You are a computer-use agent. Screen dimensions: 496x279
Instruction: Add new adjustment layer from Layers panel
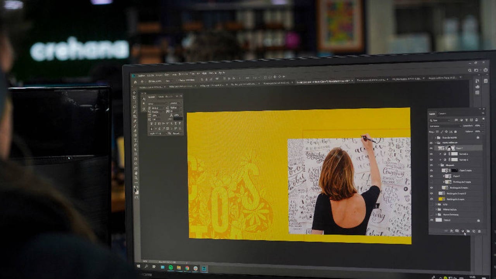pos(463,231)
